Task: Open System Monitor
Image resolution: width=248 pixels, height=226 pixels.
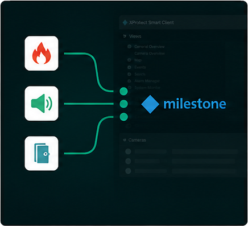Action: coord(147,88)
